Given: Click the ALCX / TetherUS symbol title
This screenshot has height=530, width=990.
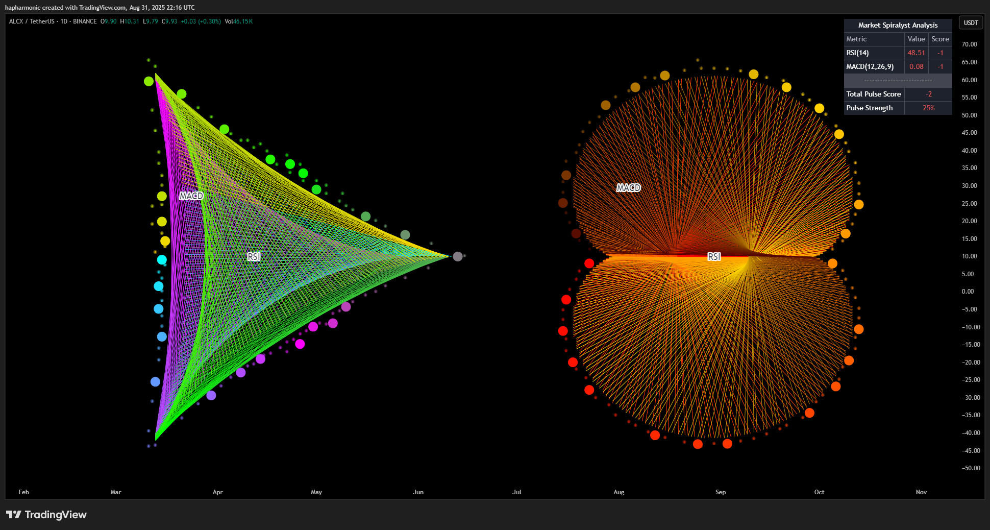Looking at the screenshot, I should click(32, 21).
